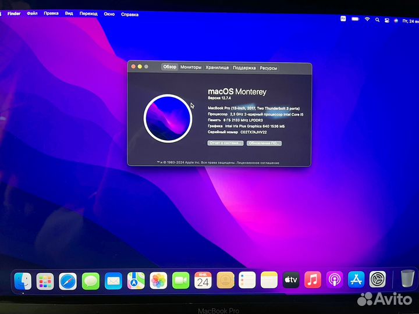Viewport: 419px width, 314px height.
Task: Switch to the Мониторы tab
Action: pyautogui.click(x=191, y=67)
